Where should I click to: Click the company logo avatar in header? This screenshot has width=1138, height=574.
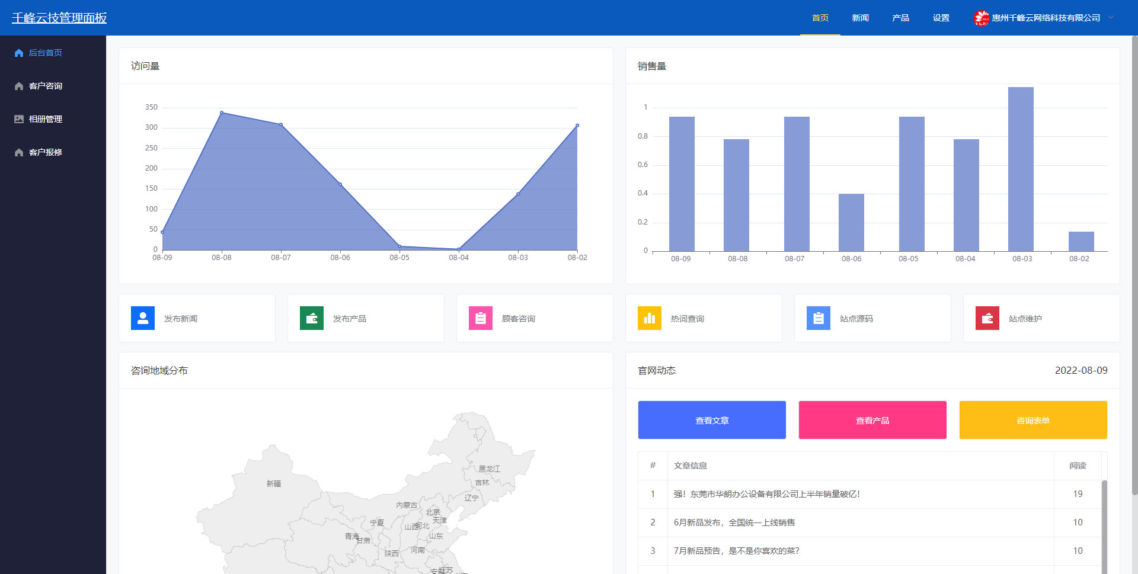981,18
